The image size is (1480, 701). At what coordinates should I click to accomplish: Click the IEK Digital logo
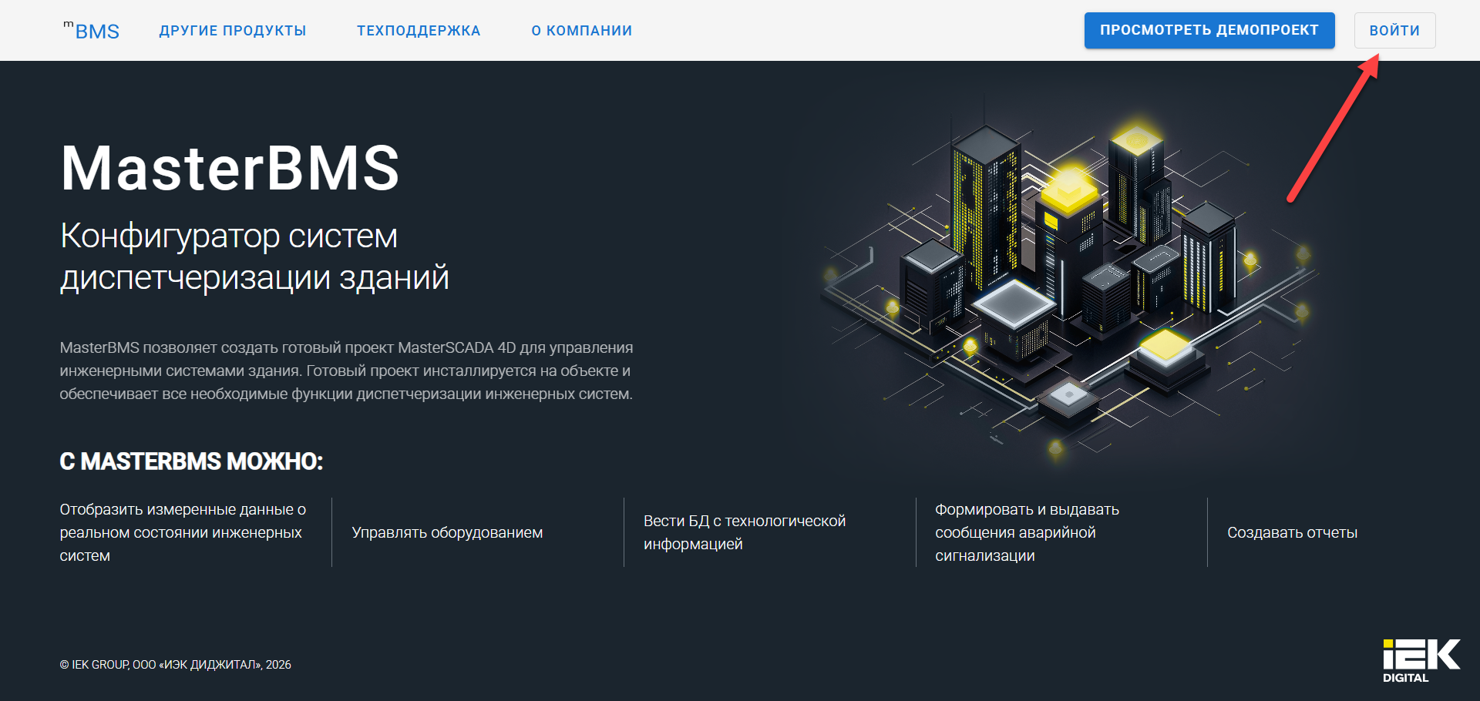pos(1421,661)
